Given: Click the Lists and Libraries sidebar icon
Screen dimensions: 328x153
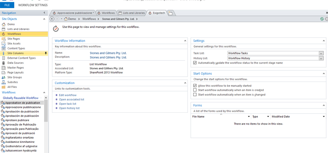Looking at the screenshot, I should click(x=4, y=29).
